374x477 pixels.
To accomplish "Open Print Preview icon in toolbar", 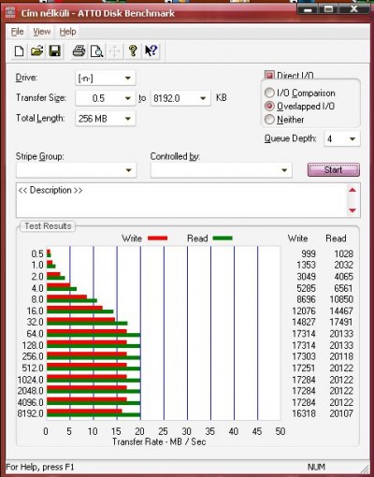I will click(x=97, y=51).
